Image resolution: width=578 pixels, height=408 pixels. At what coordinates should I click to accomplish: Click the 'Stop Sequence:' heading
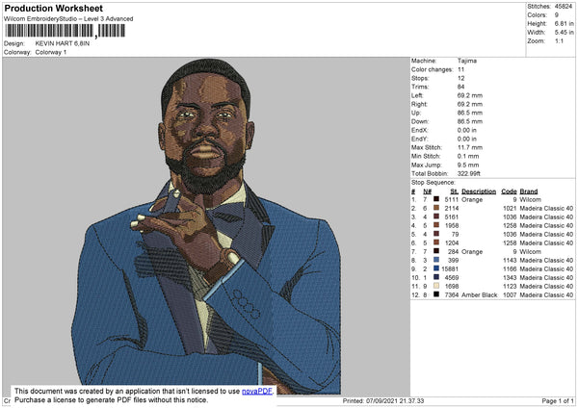pyautogui.click(x=433, y=183)
